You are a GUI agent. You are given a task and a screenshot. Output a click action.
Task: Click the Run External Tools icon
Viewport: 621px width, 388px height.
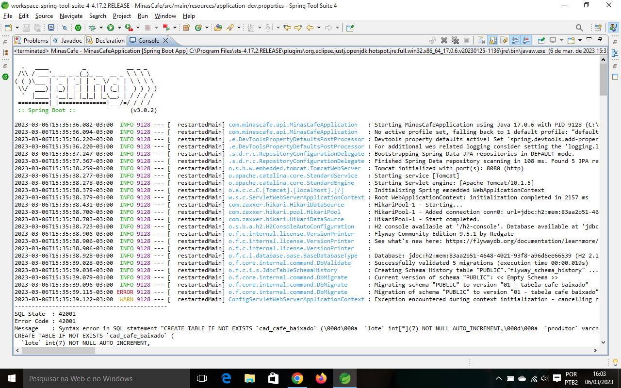tap(129, 28)
